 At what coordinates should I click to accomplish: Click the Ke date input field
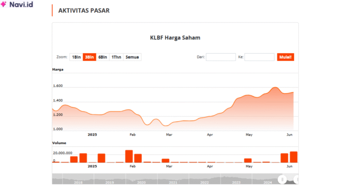click(259, 57)
